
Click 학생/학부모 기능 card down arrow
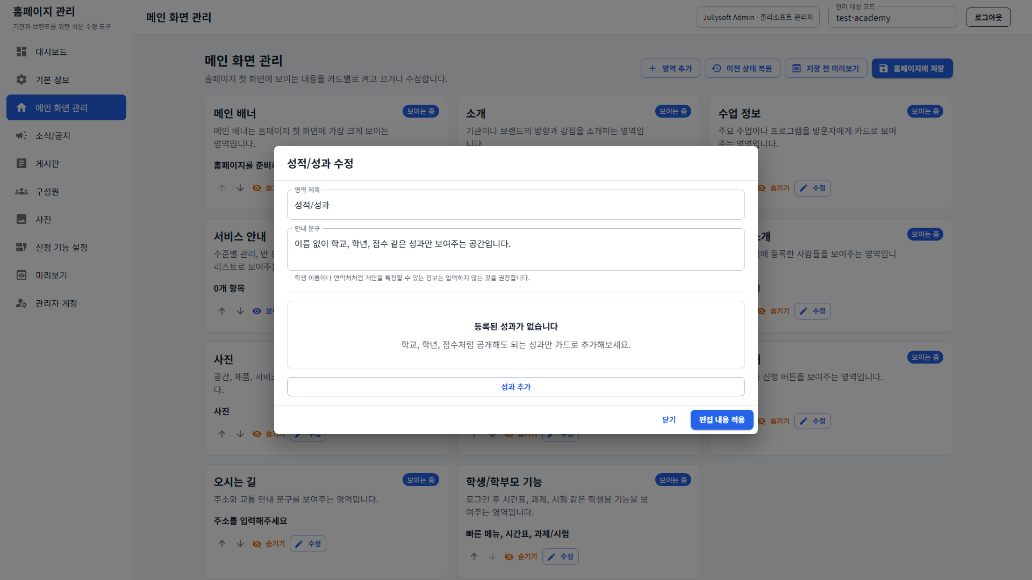(492, 556)
